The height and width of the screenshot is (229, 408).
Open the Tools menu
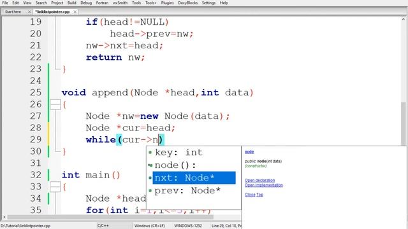pyautogui.click(x=136, y=3)
